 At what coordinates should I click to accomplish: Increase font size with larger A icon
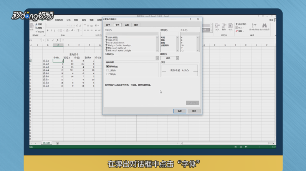click(x=77, y=26)
